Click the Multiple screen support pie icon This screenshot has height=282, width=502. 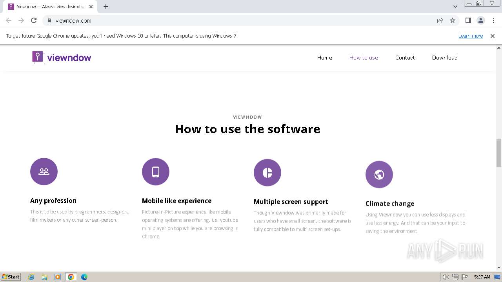267,172
